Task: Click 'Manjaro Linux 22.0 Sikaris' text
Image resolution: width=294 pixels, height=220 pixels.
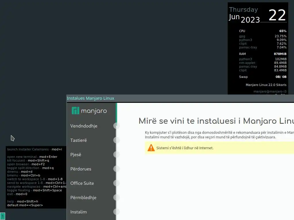Action: click(x=266, y=85)
